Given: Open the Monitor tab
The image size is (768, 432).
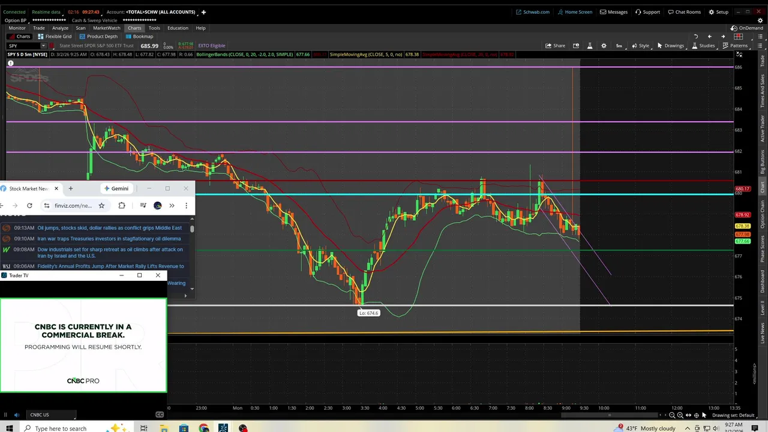Looking at the screenshot, I should (17, 28).
